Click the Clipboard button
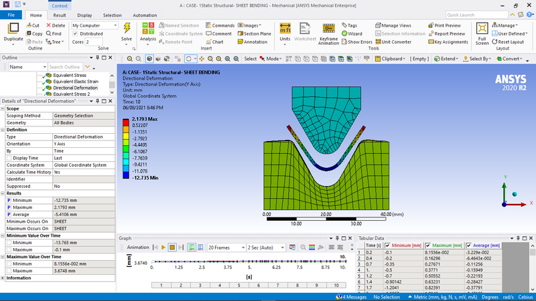 pyautogui.click(x=390, y=59)
